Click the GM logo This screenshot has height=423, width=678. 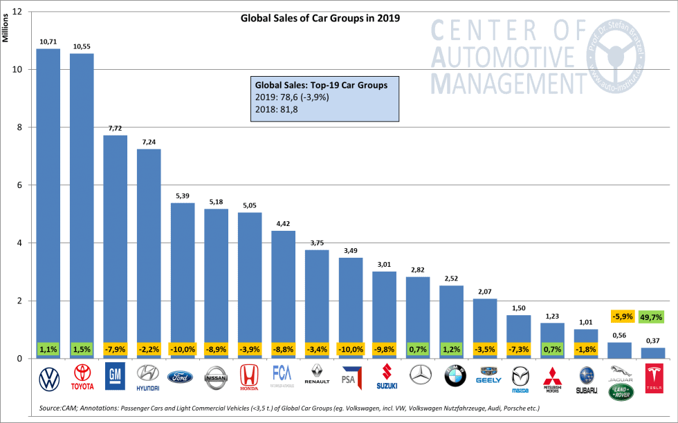[x=115, y=376]
